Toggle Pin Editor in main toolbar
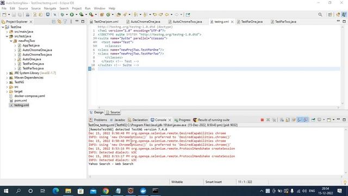Viewport: 348px width, 196px height. (x=188, y=15)
